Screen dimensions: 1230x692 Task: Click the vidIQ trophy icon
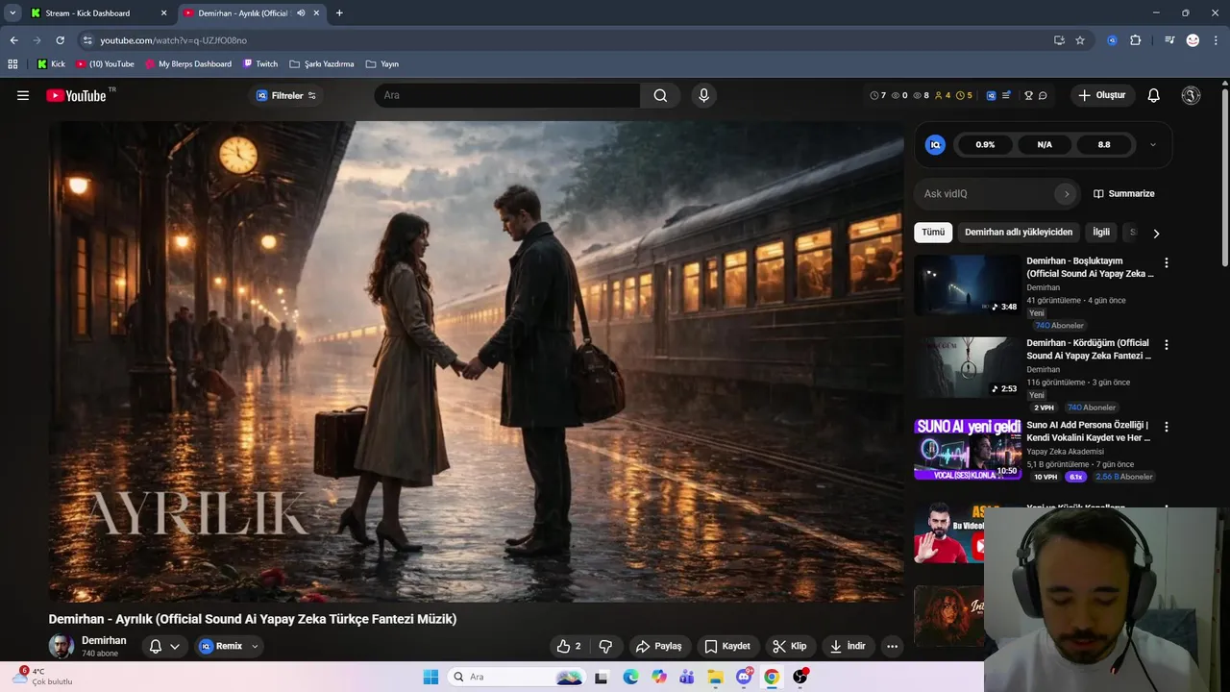pyautogui.click(x=1028, y=95)
